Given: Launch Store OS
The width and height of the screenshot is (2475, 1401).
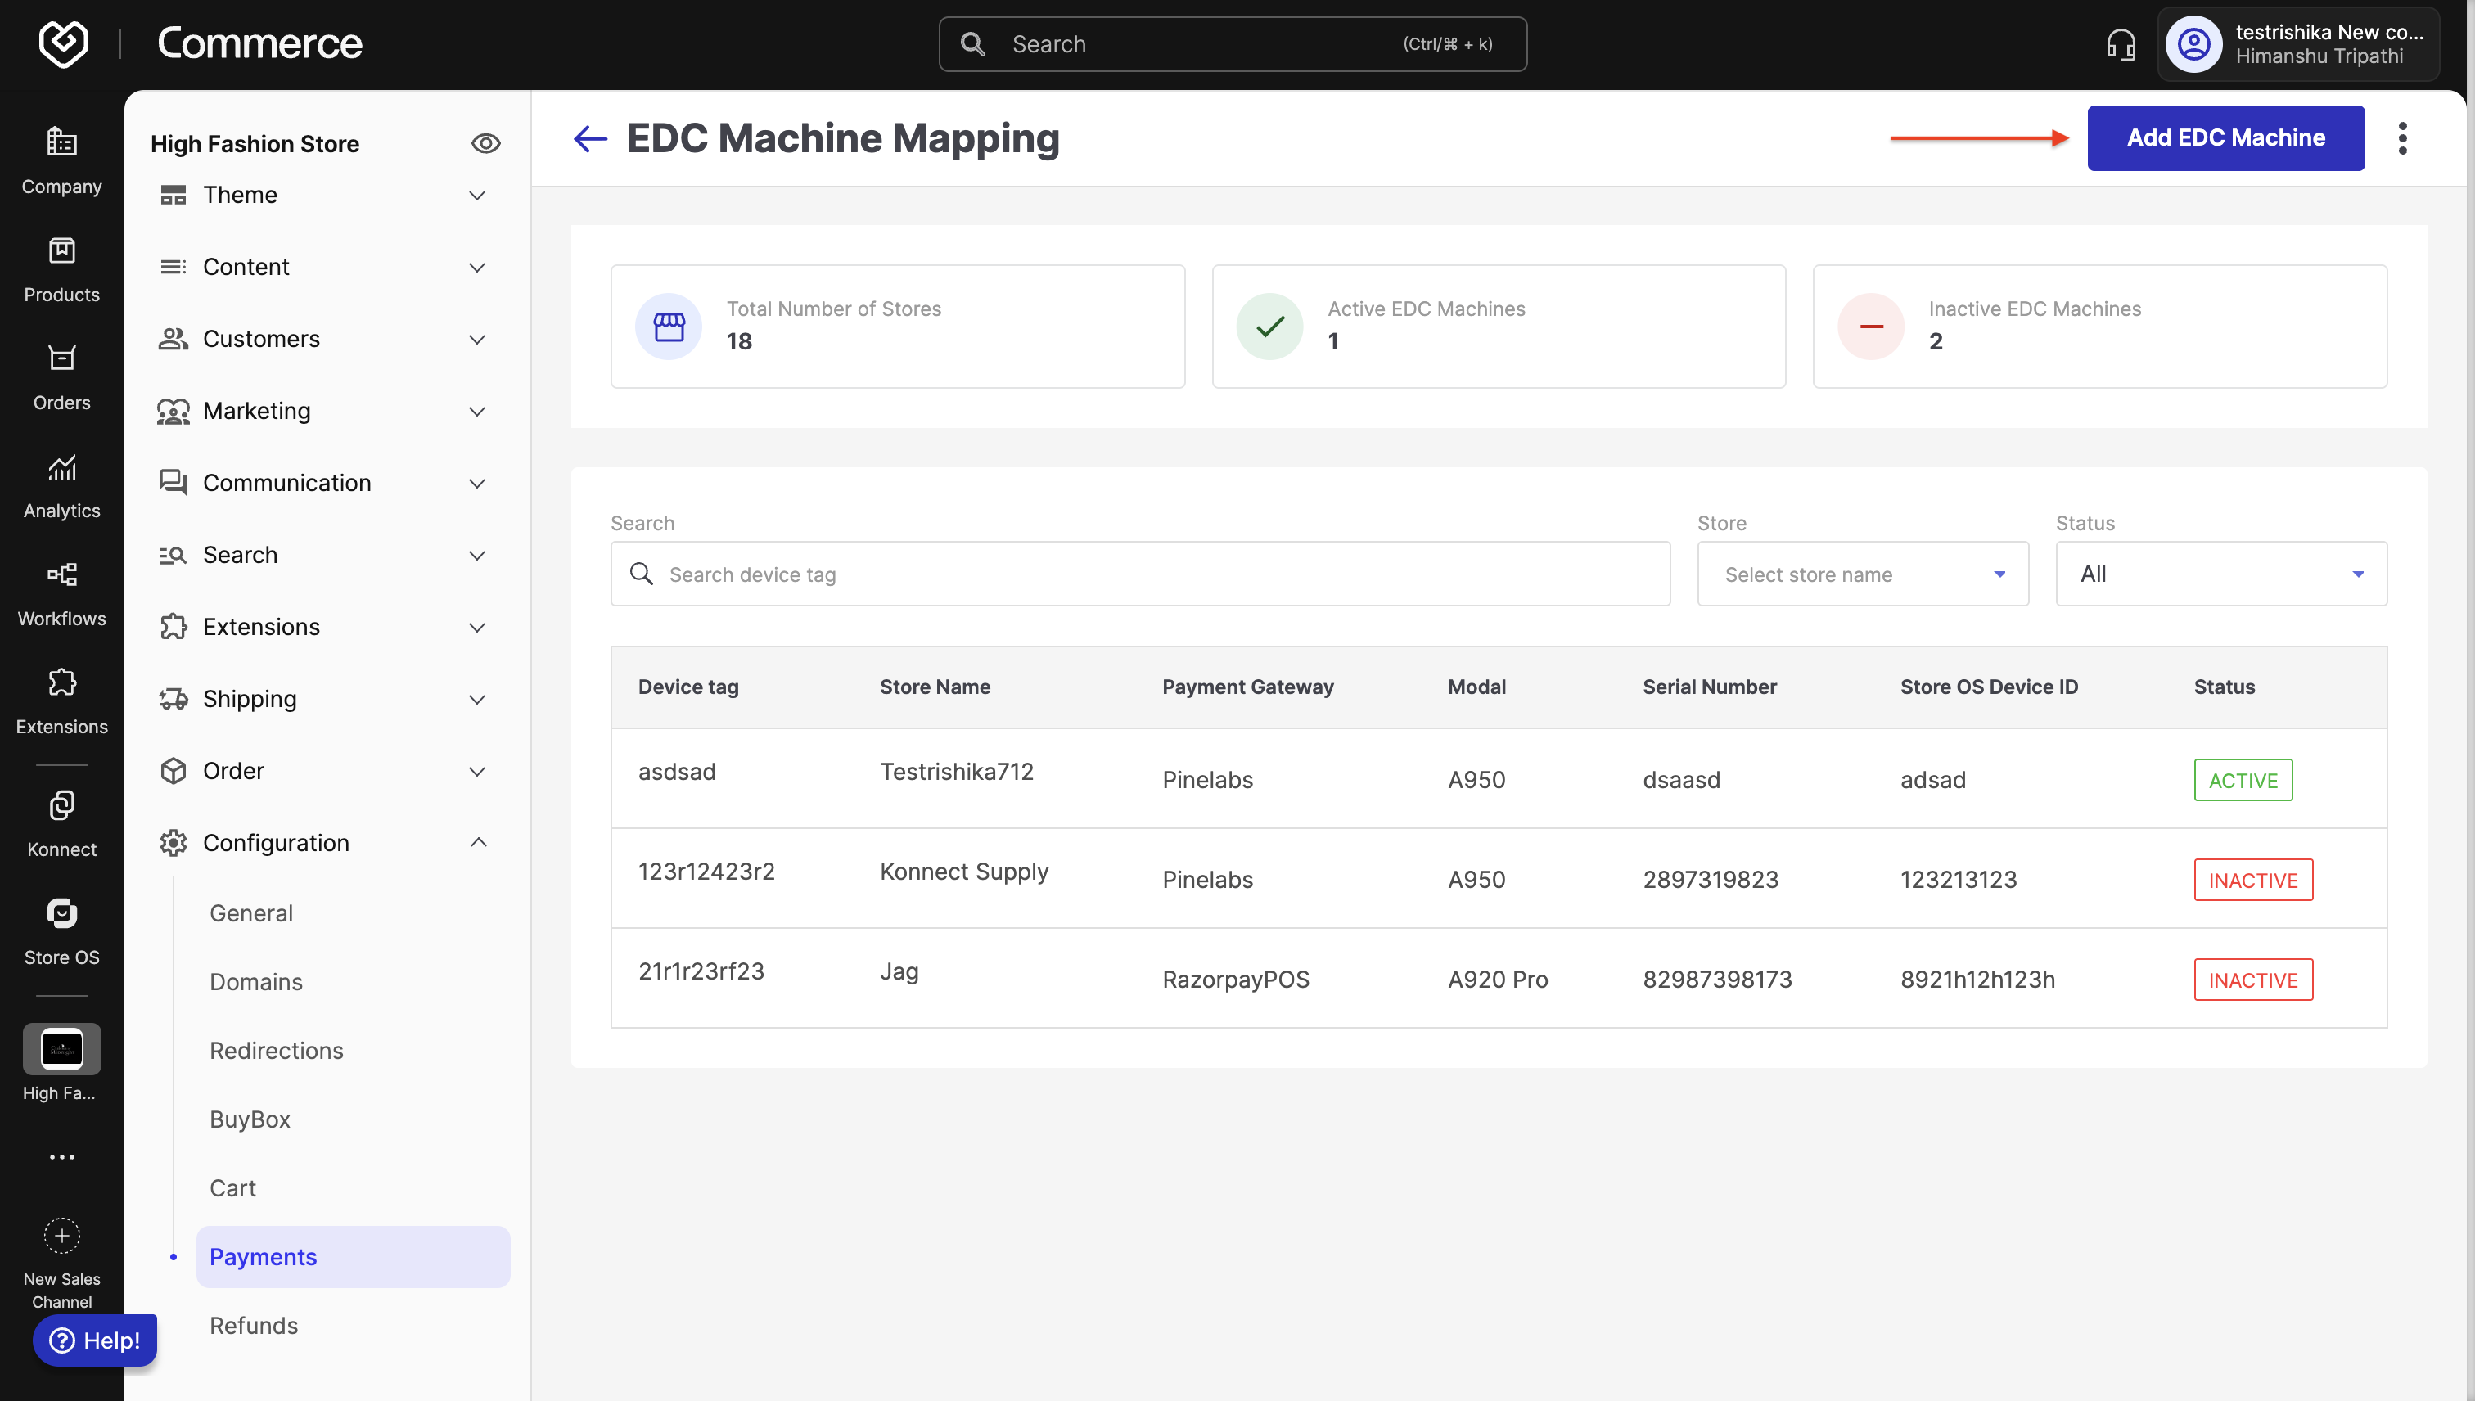Looking at the screenshot, I should click(61, 931).
